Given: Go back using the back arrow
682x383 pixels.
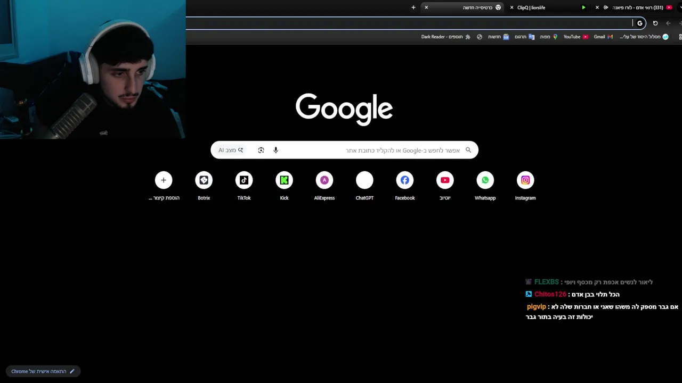Looking at the screenshot, I should 668,23.
